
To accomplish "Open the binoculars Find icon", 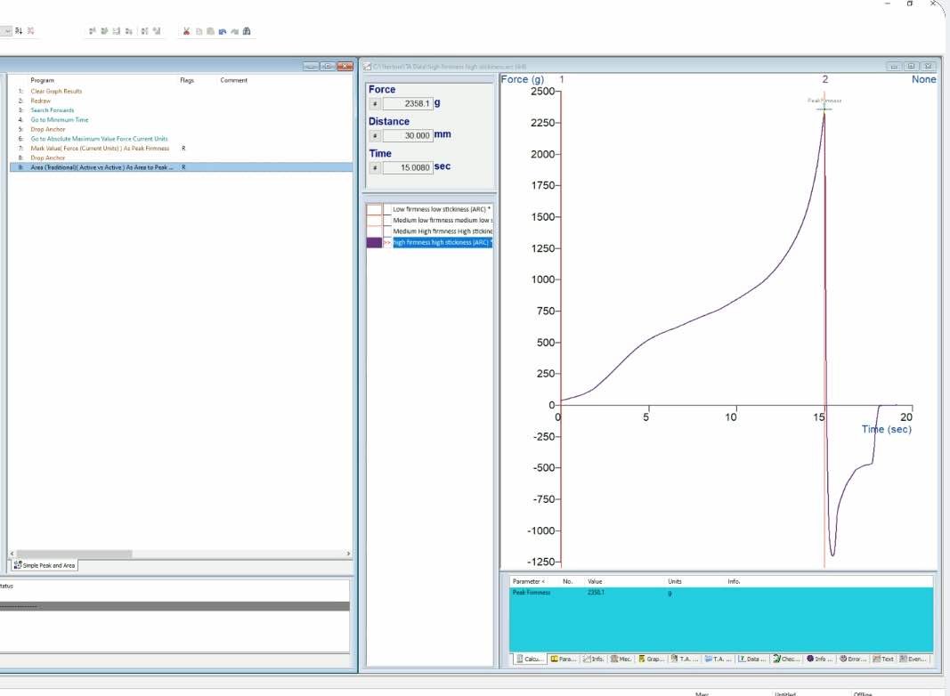I will tap(247, 31).
